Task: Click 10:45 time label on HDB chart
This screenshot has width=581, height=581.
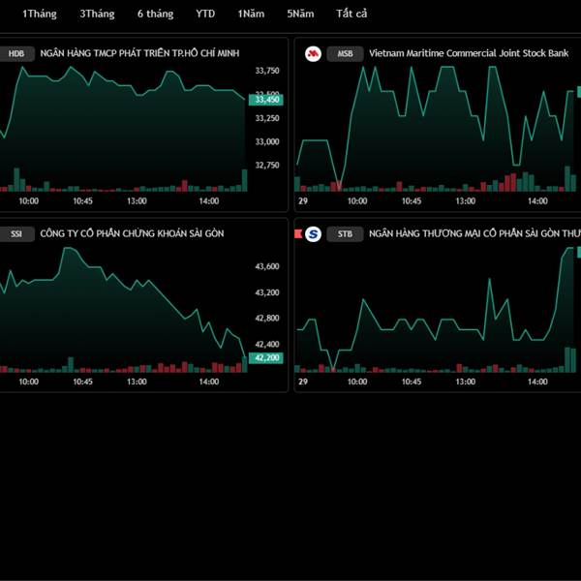Action: pos(82,201)
